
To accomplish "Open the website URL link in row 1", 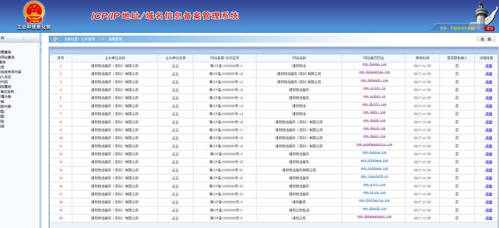I will (374, 64).
